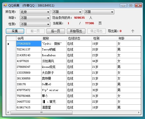Click the 性别 column header
Viewport: 145px width, 119px height.
[x=104, y=38]
